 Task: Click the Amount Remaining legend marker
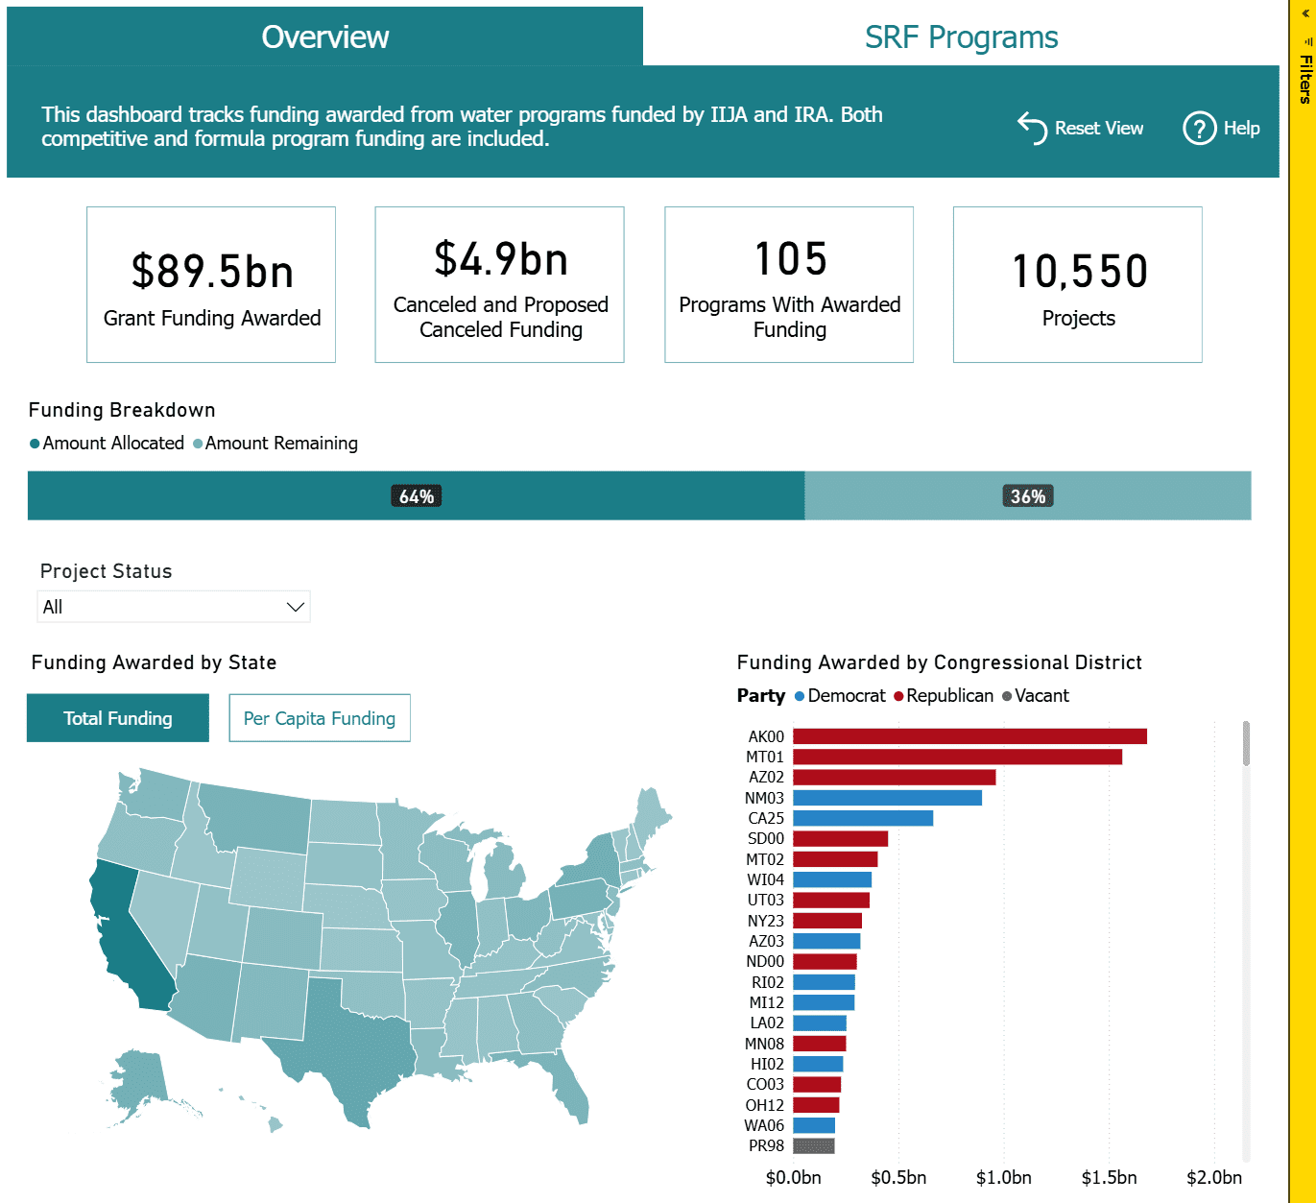(198, 444)
